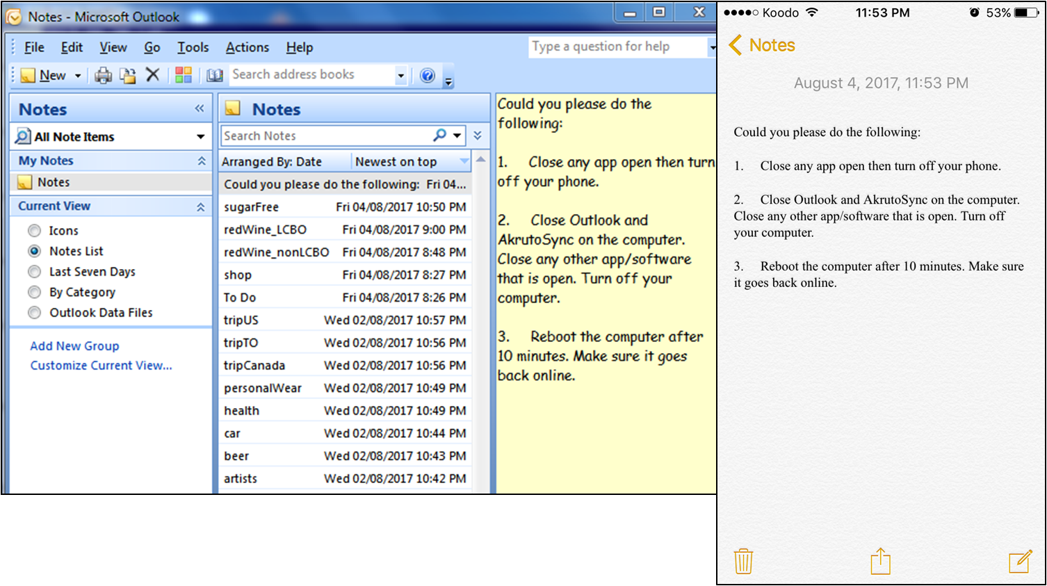The width and height of the screenshot is (1047, 586).
Task: Open the search options dropdown arrow
Action: [x=457, y=136]
